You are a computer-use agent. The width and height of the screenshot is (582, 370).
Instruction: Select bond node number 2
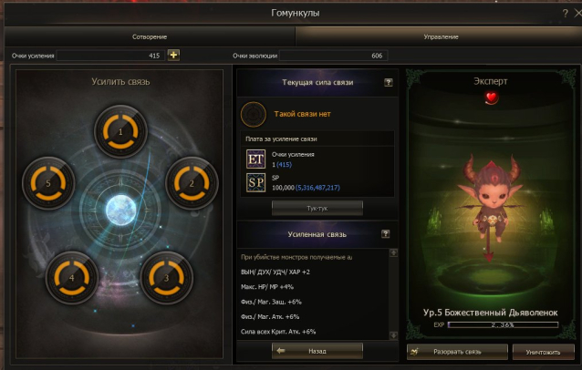[x=192, y=183]
